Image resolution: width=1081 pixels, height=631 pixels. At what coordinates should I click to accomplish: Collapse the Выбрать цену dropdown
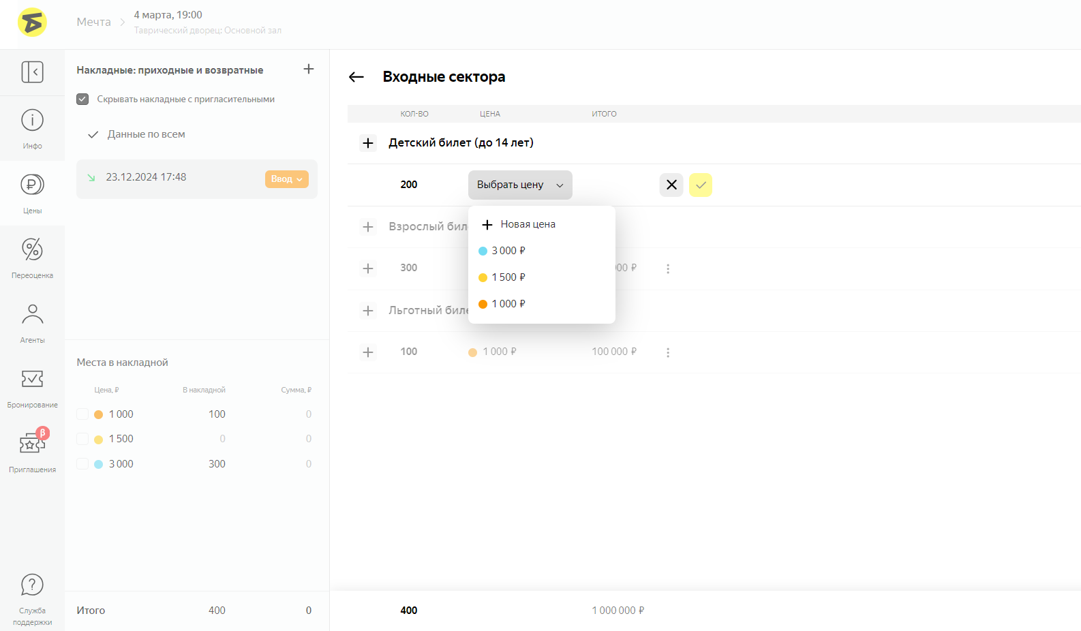[519, 185]
